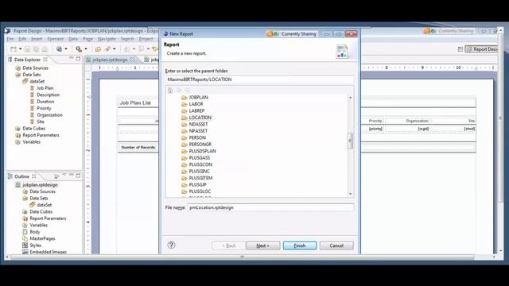Image resolution: width=509 pixels, height=286 pixels.
Task: Open the Edit menu
Action: point(22,39)
